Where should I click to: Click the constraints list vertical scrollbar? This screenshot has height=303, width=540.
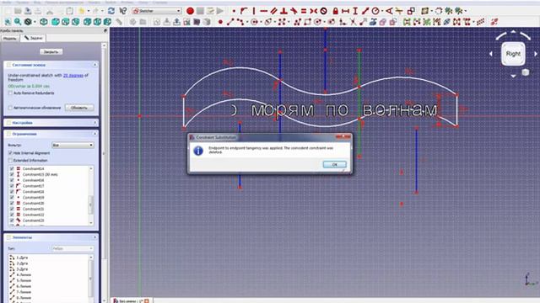(x=91, y=196)
